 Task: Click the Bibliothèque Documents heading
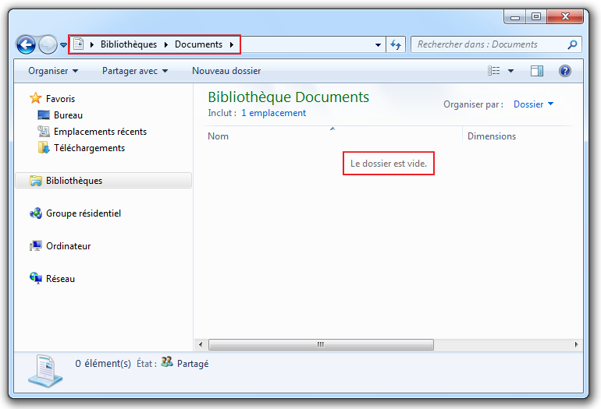tap(288, 97)
